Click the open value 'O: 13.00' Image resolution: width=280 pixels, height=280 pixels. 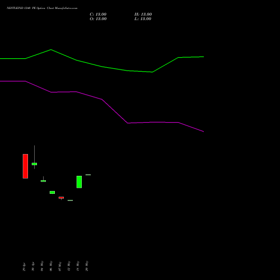click(x=98, y=19)
